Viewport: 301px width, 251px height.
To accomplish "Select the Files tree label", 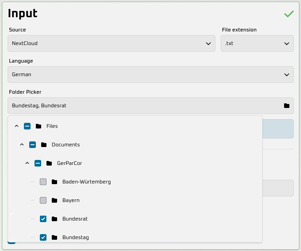I will 52,126.
